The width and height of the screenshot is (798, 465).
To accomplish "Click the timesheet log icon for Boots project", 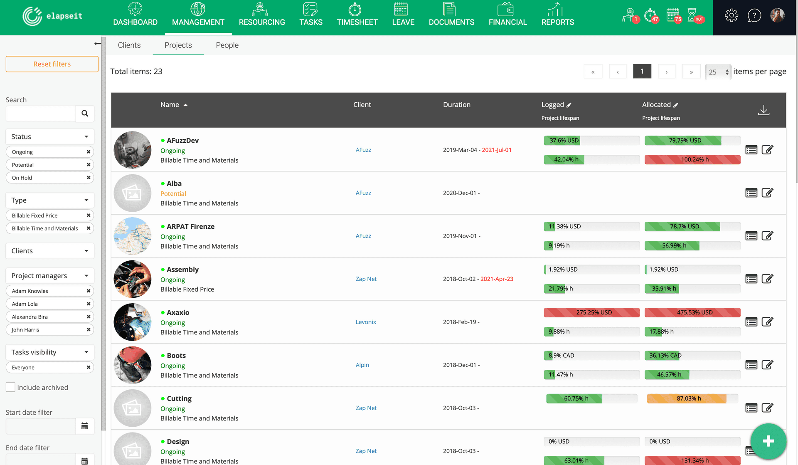I will (751, 364).
